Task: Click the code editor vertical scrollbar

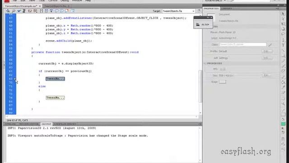Action: coord(200,86)
